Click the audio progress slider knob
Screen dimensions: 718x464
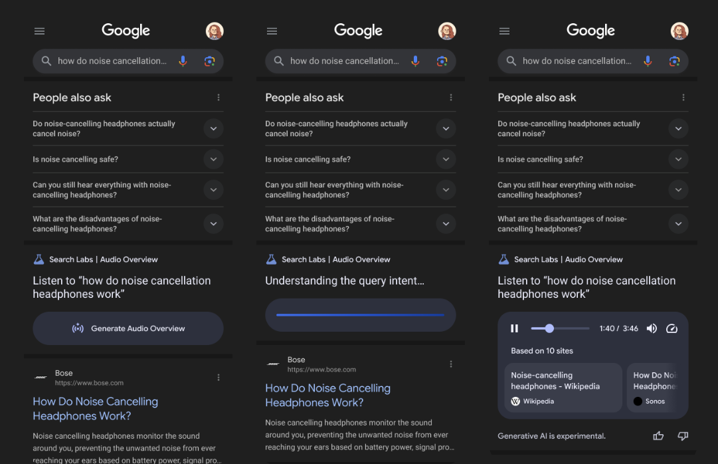coord(549,328)
